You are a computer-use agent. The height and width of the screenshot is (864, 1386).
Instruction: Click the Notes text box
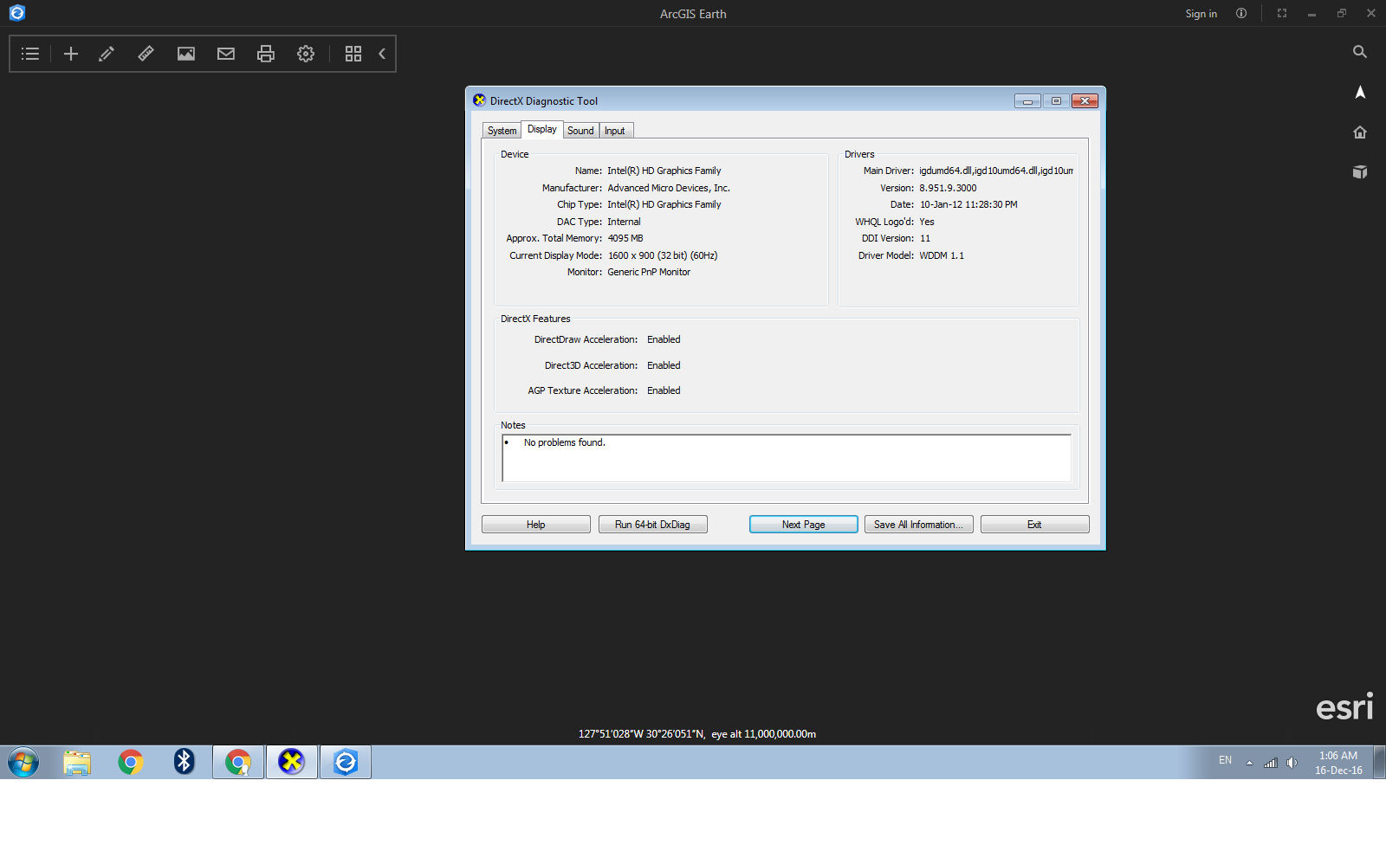(787, 458)
